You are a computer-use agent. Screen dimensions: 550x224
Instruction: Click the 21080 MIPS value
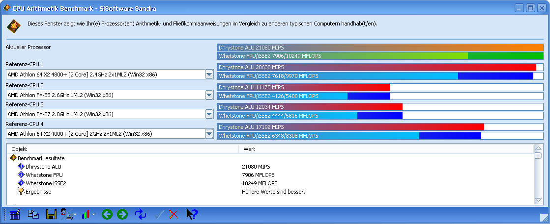[256, 167]
